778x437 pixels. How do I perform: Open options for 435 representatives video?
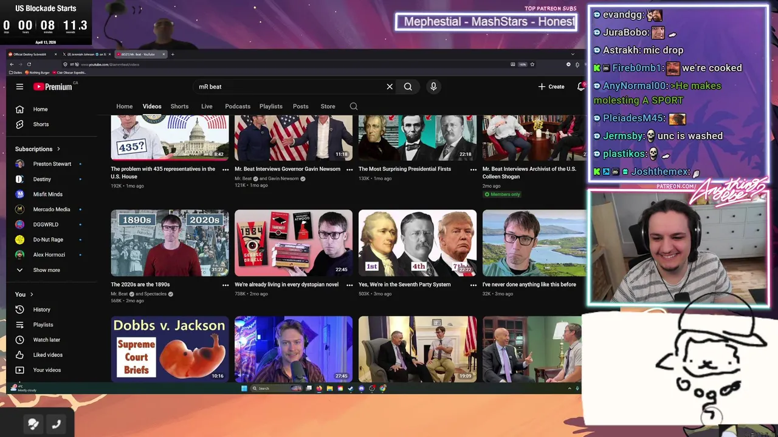click(225, 169)
